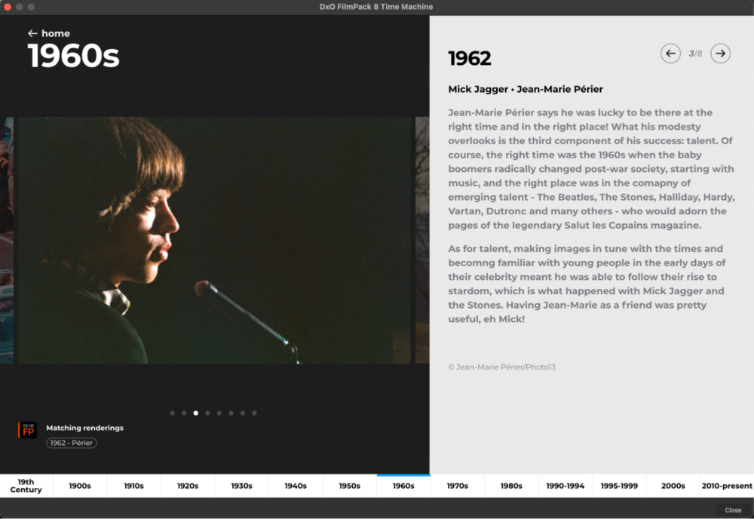Jump to the fourth carousel dot

click(x=207, y=413)
